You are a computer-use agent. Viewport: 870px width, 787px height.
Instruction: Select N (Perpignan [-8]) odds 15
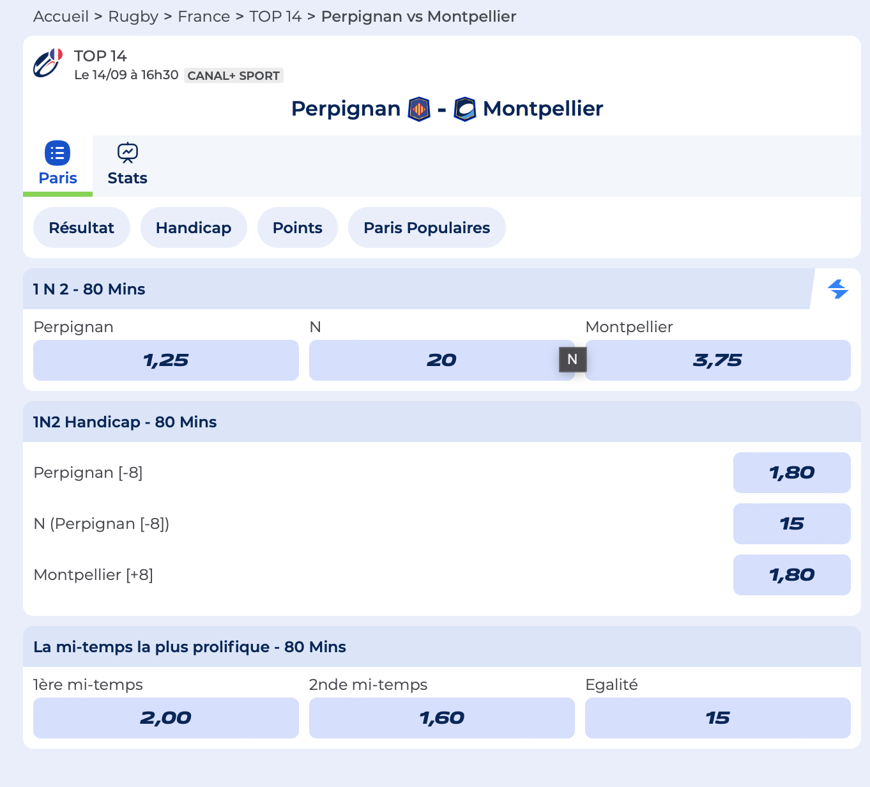click(x=791, y=524)
